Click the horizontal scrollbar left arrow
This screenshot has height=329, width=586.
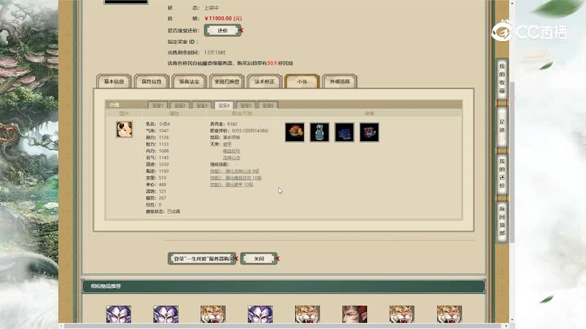pyautogui.click(x=61, y=326)
